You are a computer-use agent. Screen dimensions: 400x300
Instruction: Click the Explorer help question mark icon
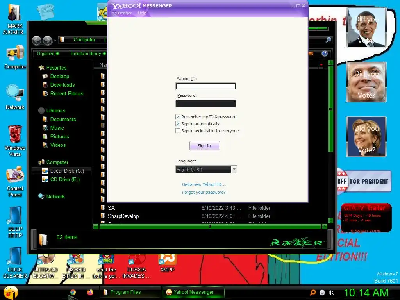[x=325, y=54]
